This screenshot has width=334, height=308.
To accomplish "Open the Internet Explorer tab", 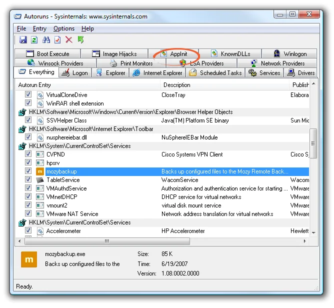I will pos(157,73).
